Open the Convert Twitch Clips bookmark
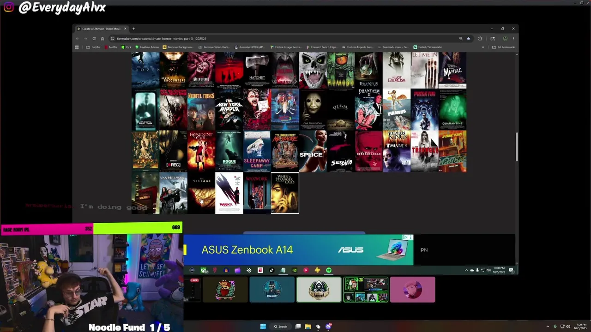Image resolution: width=591 pixels, height=332 pixels. pyautogui.click(x=322, y=47)
